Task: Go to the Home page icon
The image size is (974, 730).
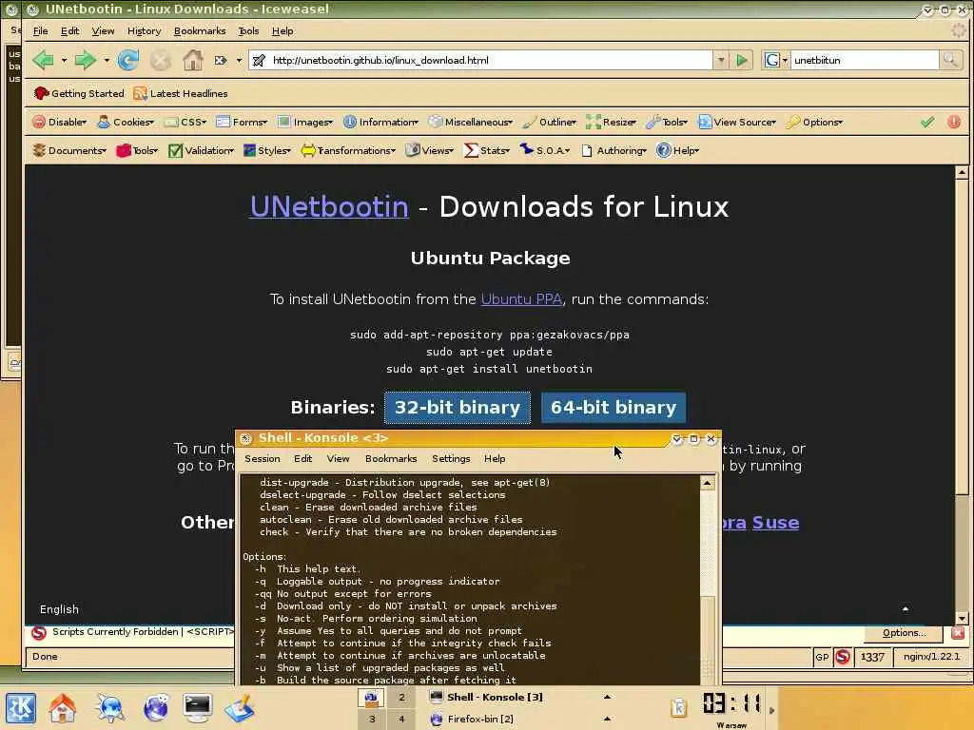Action: pyautogui.click(x=192, y=60)
